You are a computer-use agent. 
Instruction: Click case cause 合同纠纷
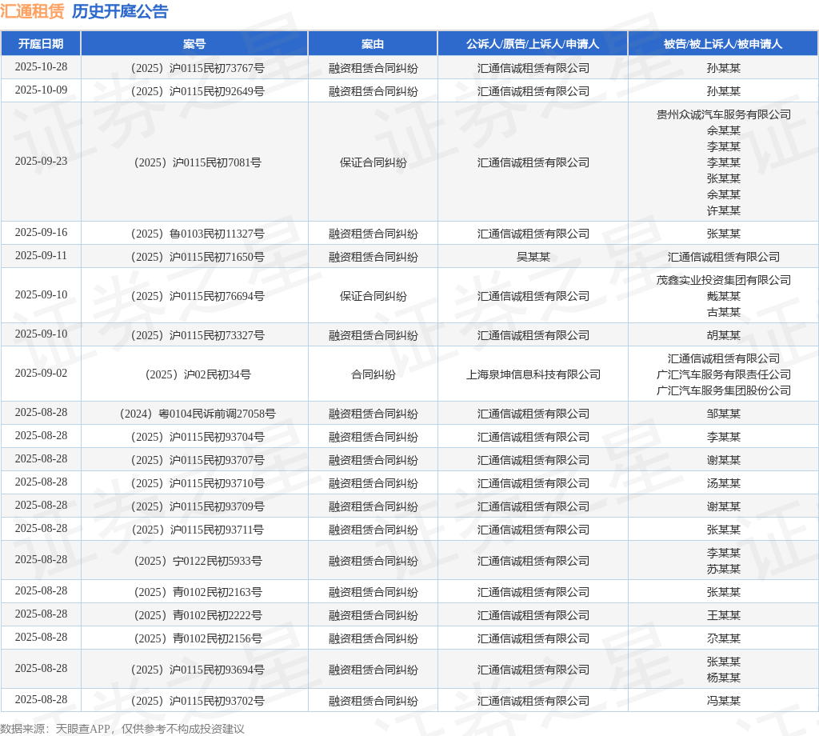pos(373,374)
